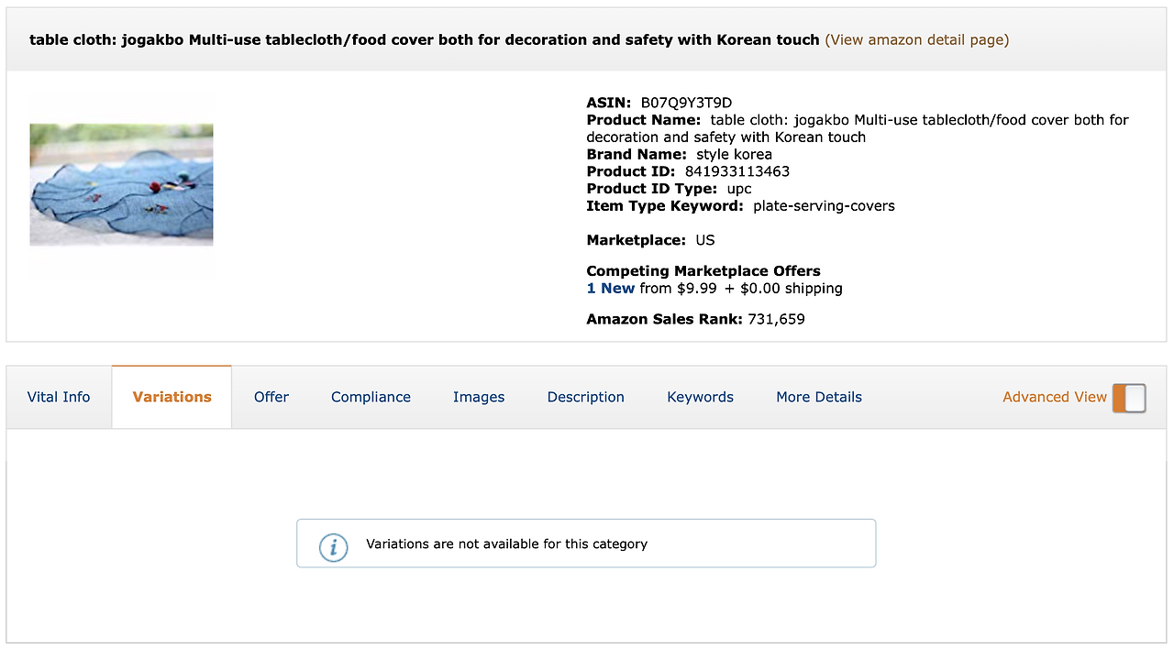The height and width of the screenshot is (648, 1174).
Task: Open the More Details tab
Action: pyautogui.click(x=819, y=397)
